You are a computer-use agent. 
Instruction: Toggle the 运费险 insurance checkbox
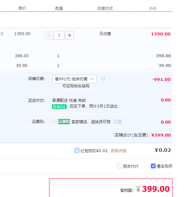pyautogui.click(x=54, y=122)
